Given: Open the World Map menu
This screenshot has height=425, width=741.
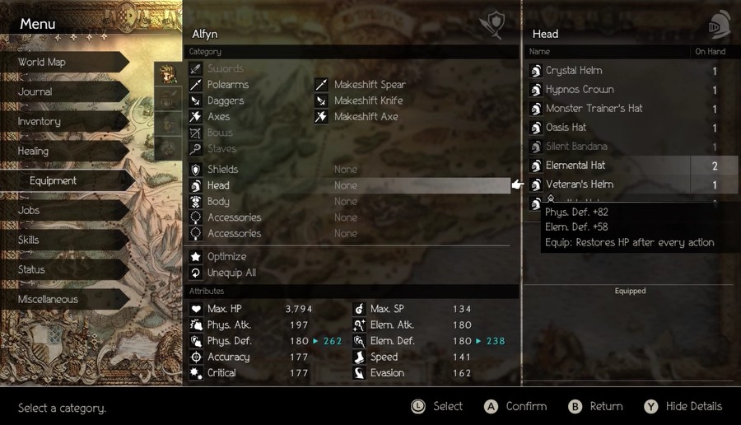Looking at the screenshot, I should 65,62.
